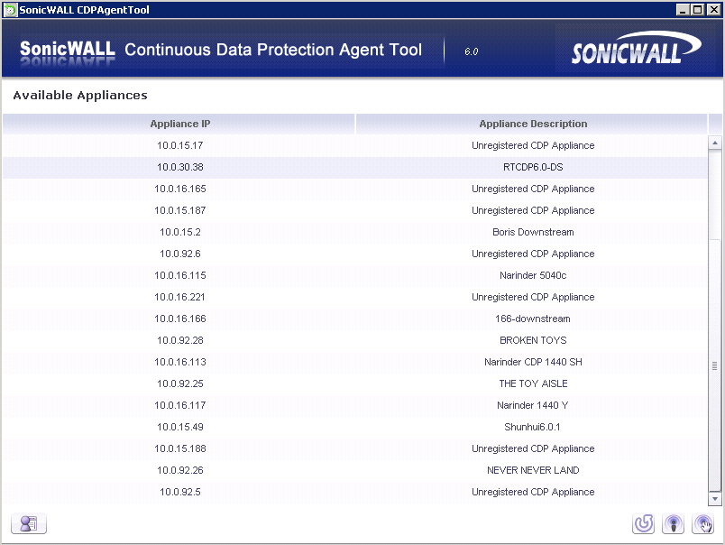Image resolution: width=725 pixels, height=545 pixels.
Task: Click the user profile icon button
Action: tap(29, 523)
